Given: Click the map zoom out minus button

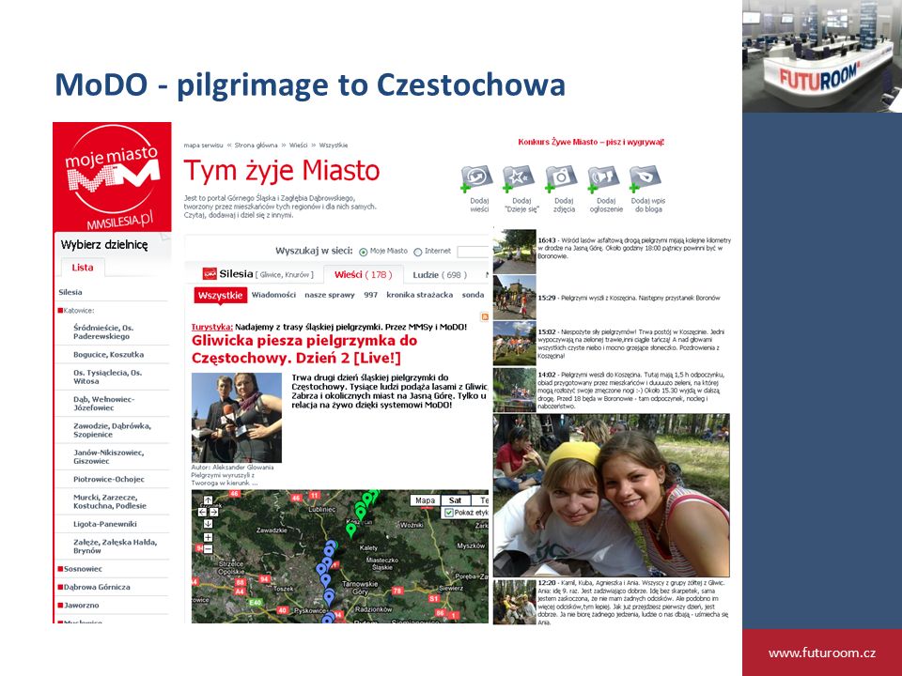Looking at the screenshot, I should 209,549.
